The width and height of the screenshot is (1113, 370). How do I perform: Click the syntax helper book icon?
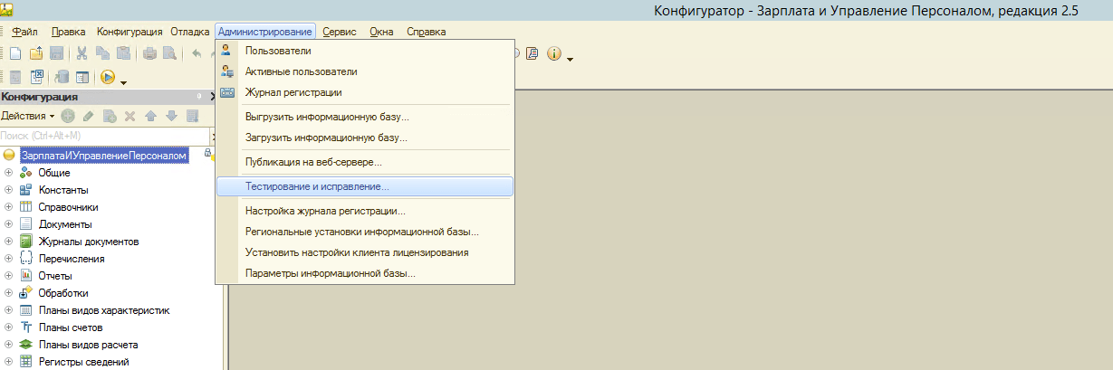point(532,53)
